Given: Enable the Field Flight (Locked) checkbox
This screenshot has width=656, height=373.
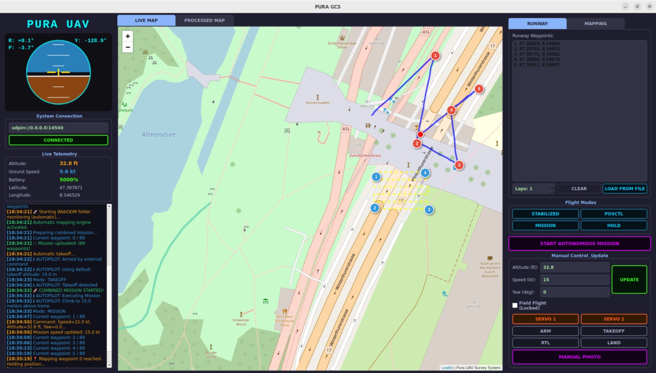Looking at the screenshot, I should (x=515, y=305).
